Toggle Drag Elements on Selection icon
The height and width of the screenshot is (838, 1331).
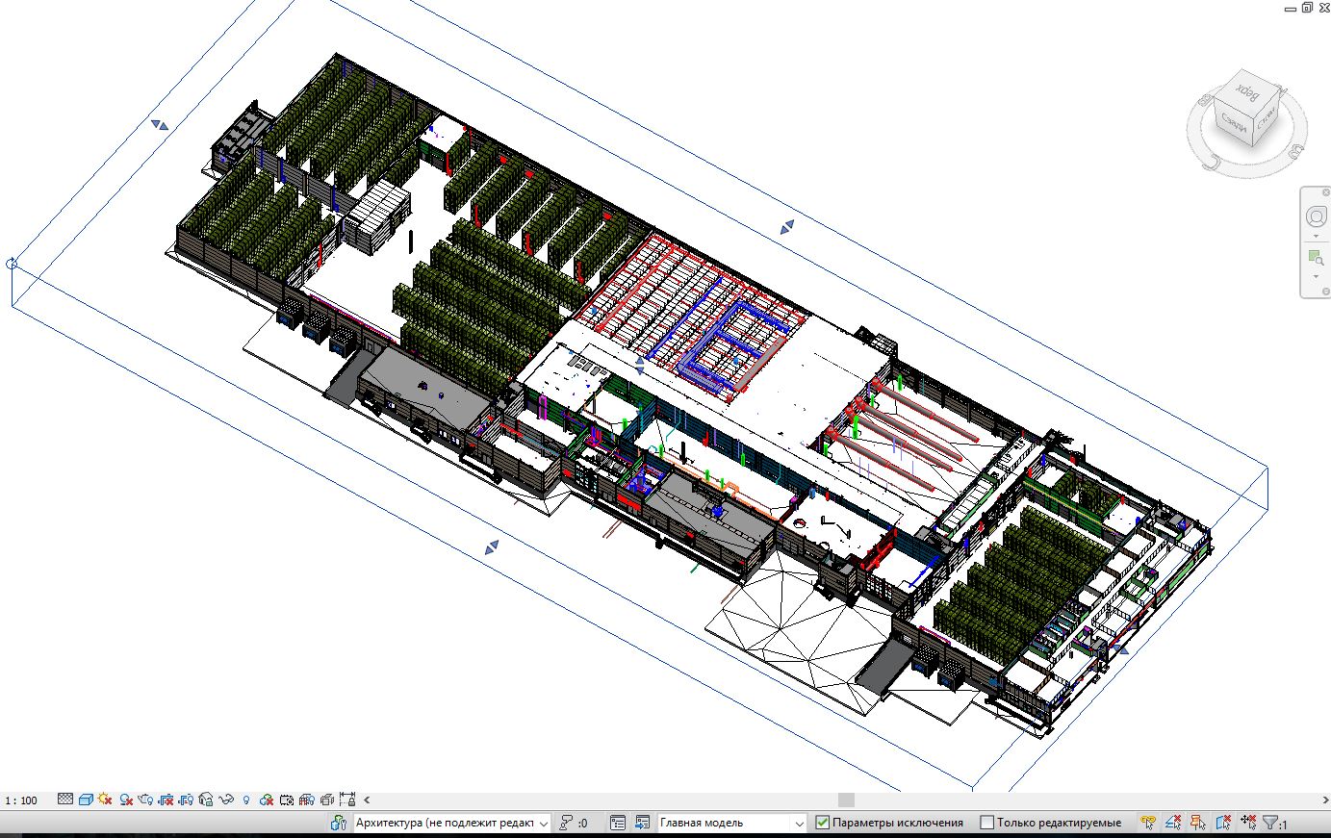pos(1248,823)
